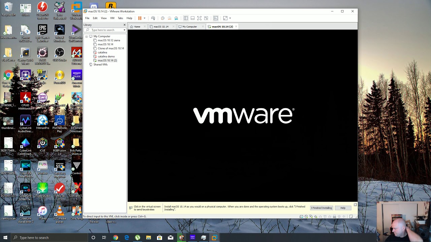Close the My Computer tab
Viewport: 431px width, 242px height.
click(203, 27)
